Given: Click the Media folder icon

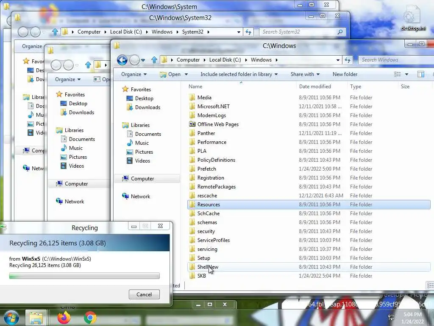Looking at the screenshot, I should click(x=192, y=97).
